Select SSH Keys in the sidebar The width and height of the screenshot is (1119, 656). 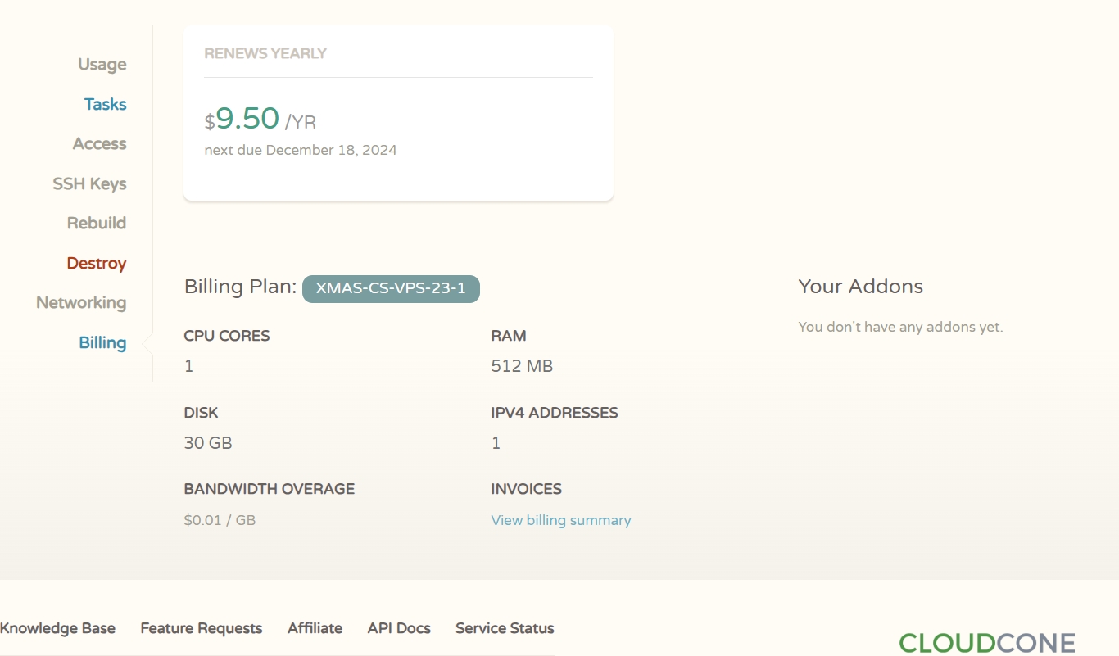coord(90,183)
